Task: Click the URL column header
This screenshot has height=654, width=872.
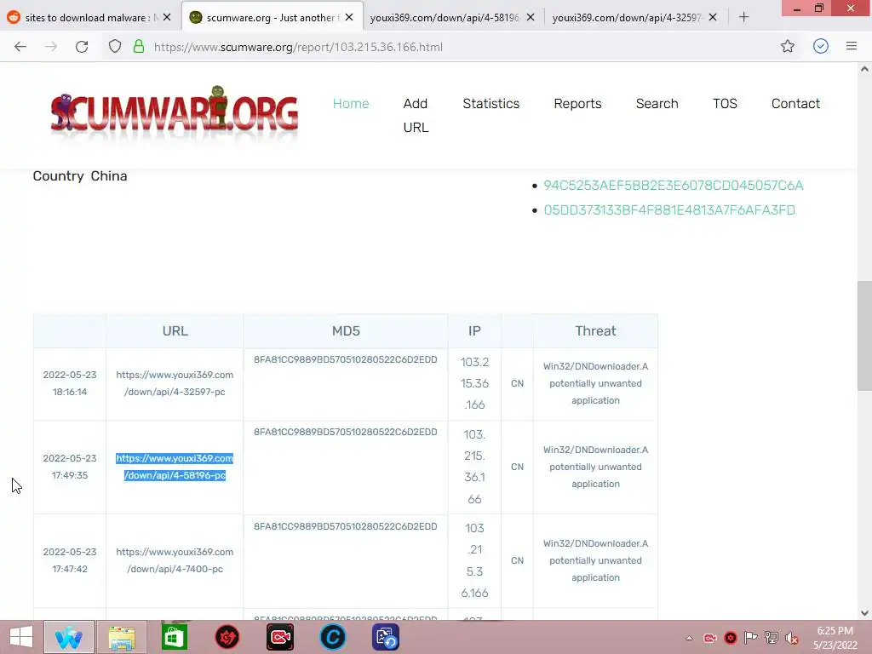Action: coord(175,331)
